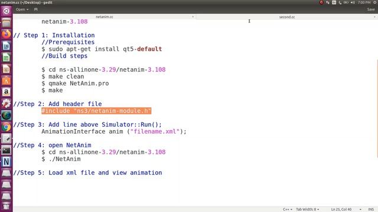
Task: Toggle the INS insert mode indicator
Action: pyautogui.click(x=371, y=210)
